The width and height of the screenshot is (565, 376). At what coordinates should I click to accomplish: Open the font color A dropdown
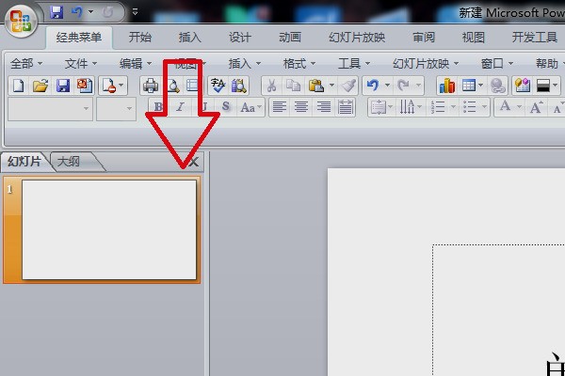point(519,107)
